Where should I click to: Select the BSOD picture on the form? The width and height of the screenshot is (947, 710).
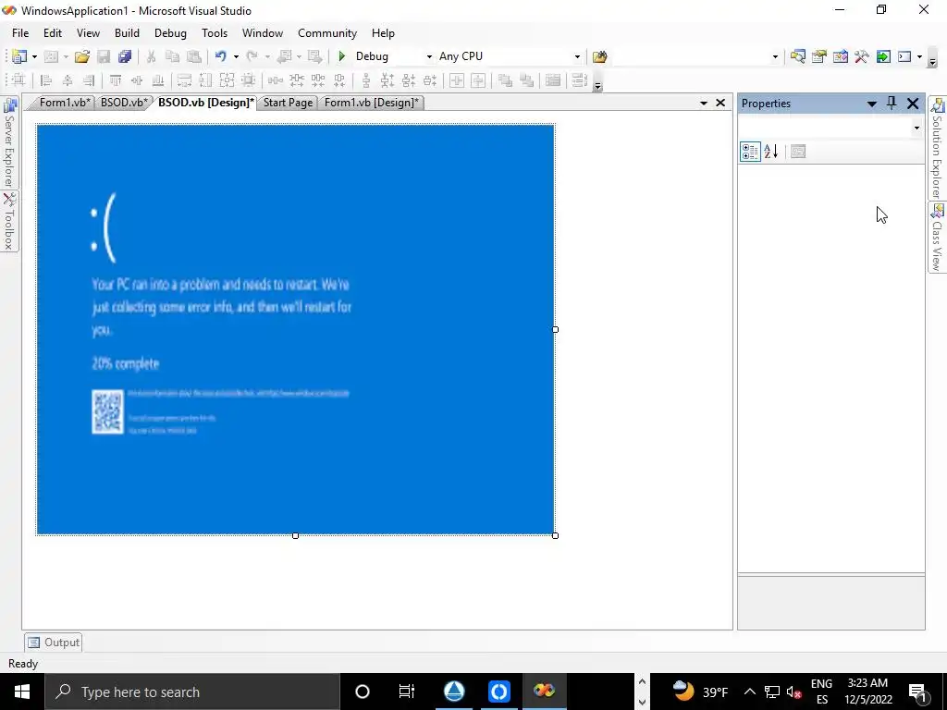click(295, 330)
